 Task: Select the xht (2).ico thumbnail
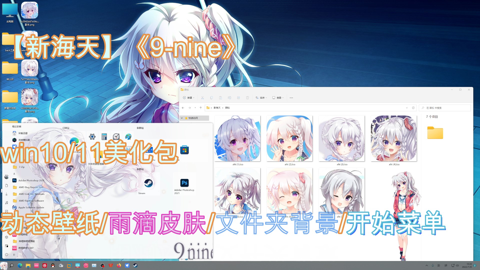point(289,139)
